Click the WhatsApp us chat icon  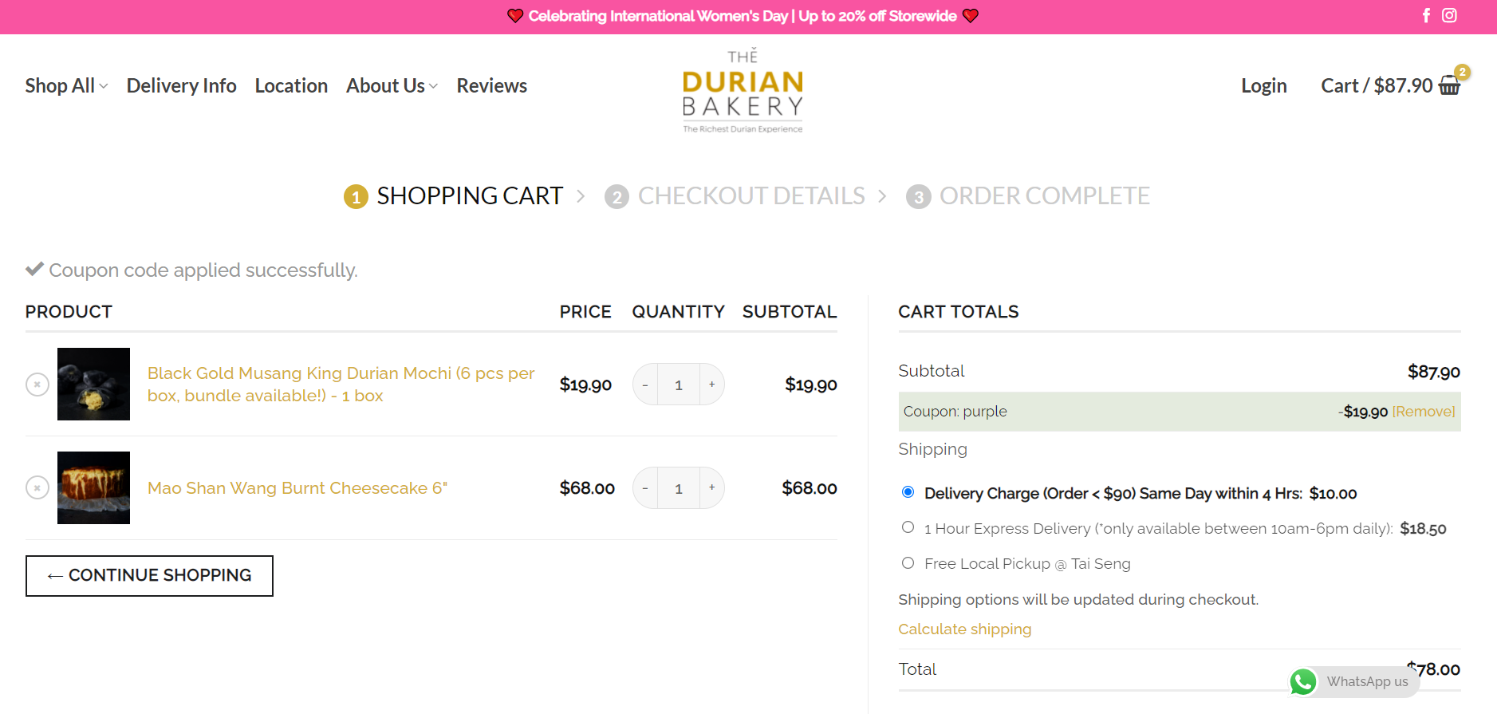click(1303, 681)
